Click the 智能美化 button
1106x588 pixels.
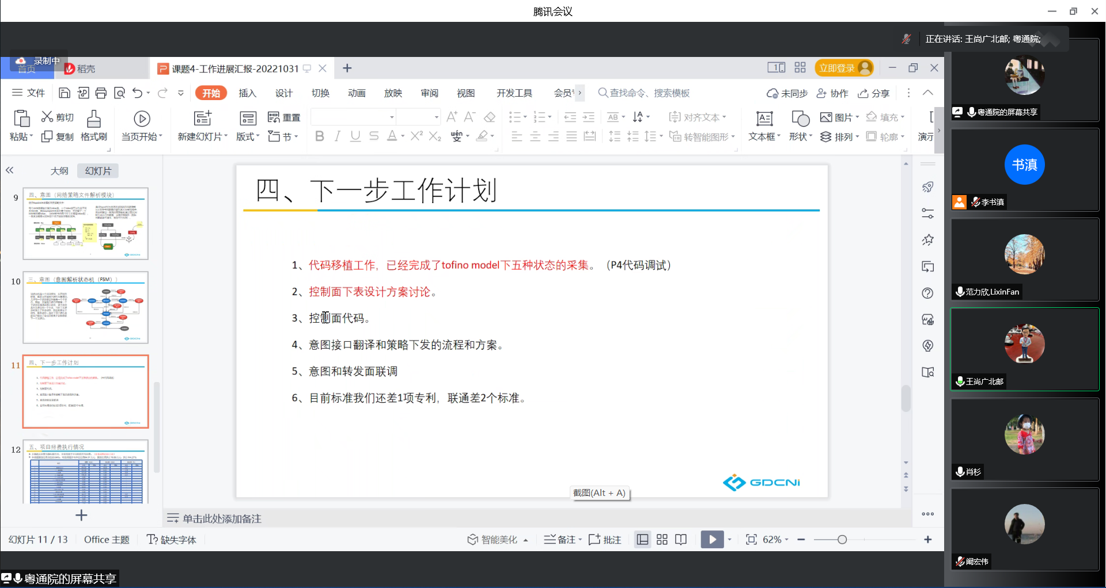(498, 539)
